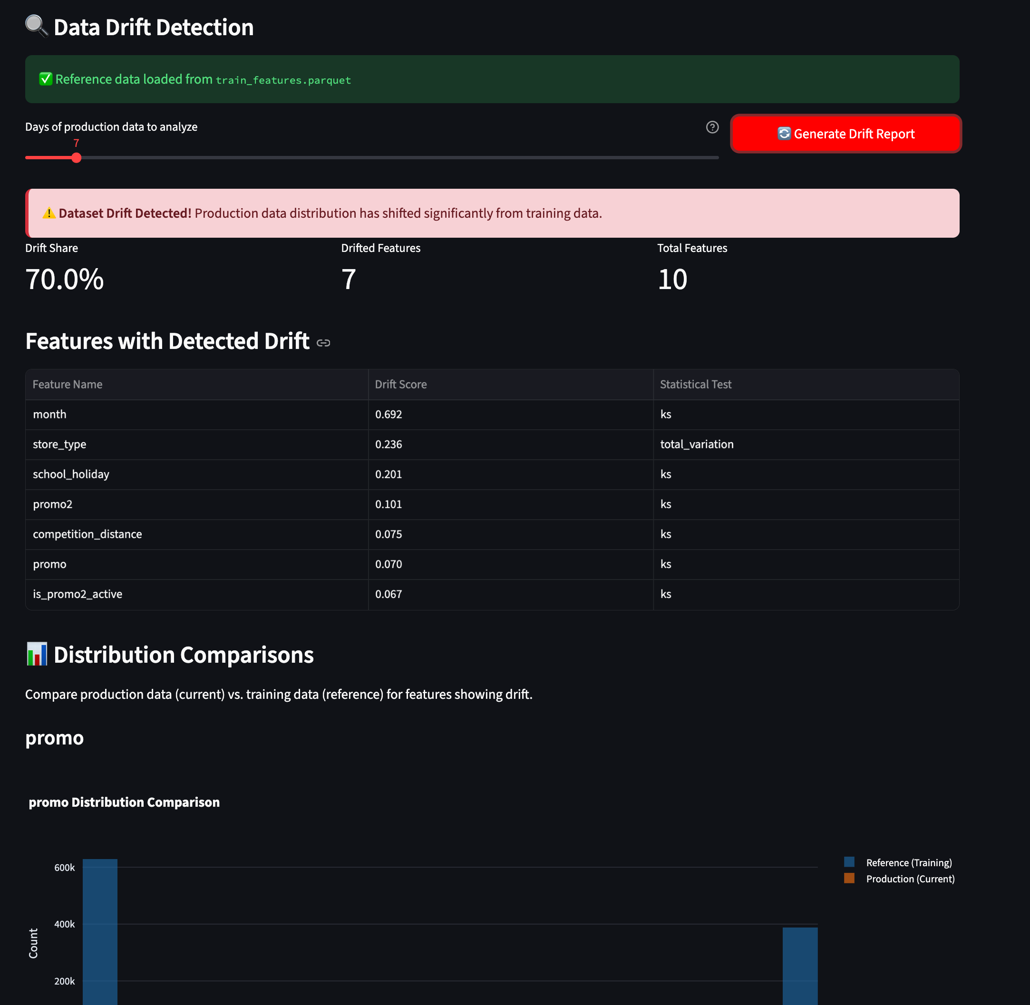Image resolution: width=1030 pixels, height=1005 pixels.
Task: Click the blue Reference legend swatch
Action: [849, 862]
